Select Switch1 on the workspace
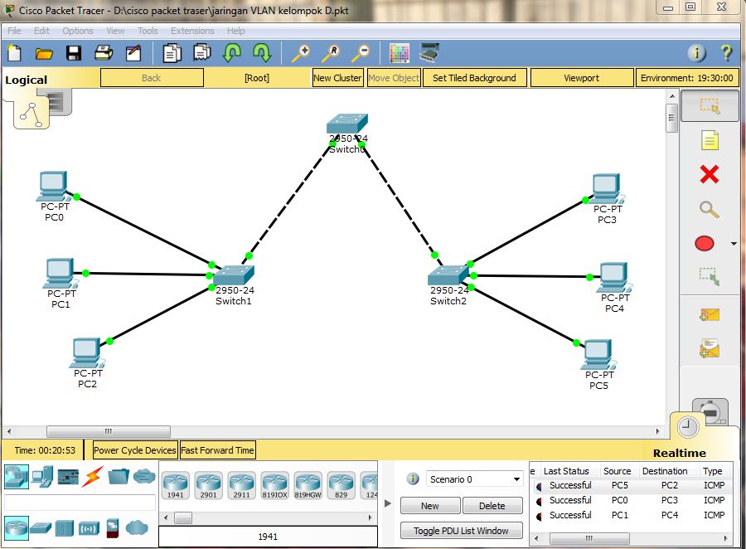This screenshot has height=549, width=746. point(233,275)
